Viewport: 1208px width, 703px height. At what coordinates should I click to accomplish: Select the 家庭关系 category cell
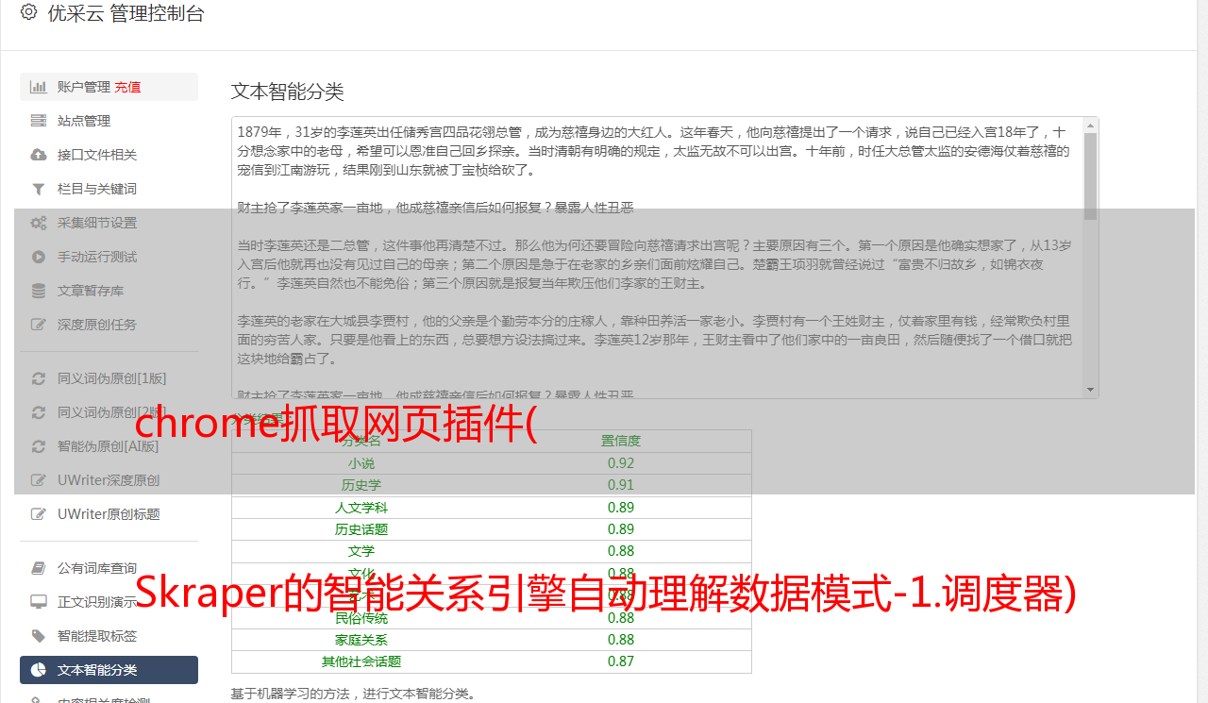(x=361, y=640)
